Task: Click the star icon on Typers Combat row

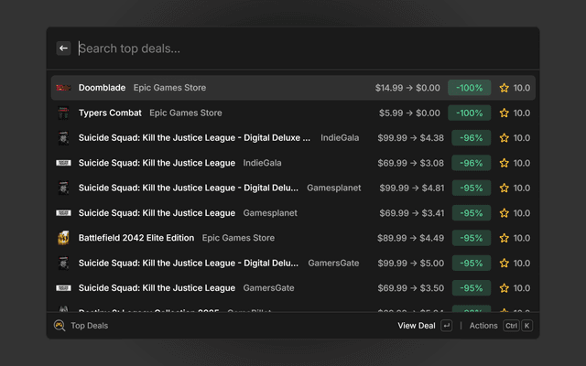Action: point(505,113)
